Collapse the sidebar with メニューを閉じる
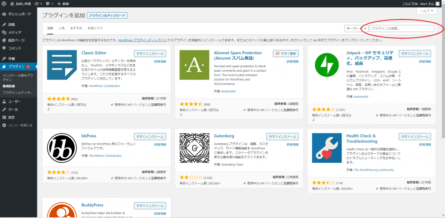Image resolution: width=445 pixels, height=218 pixels. point(18,125)
